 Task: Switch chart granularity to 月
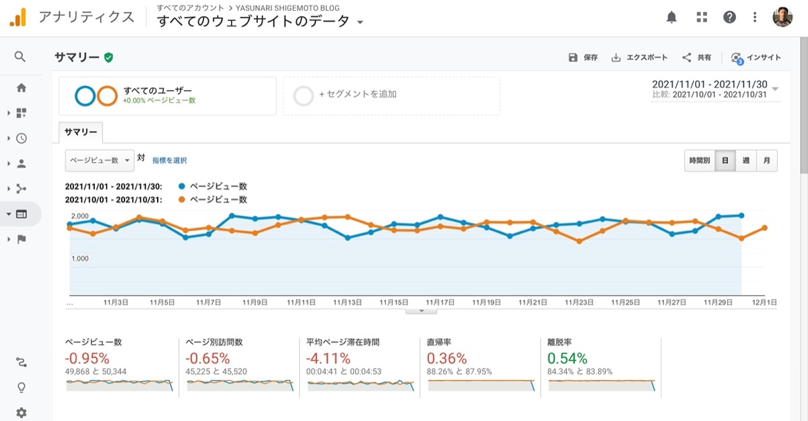(767, 161)
